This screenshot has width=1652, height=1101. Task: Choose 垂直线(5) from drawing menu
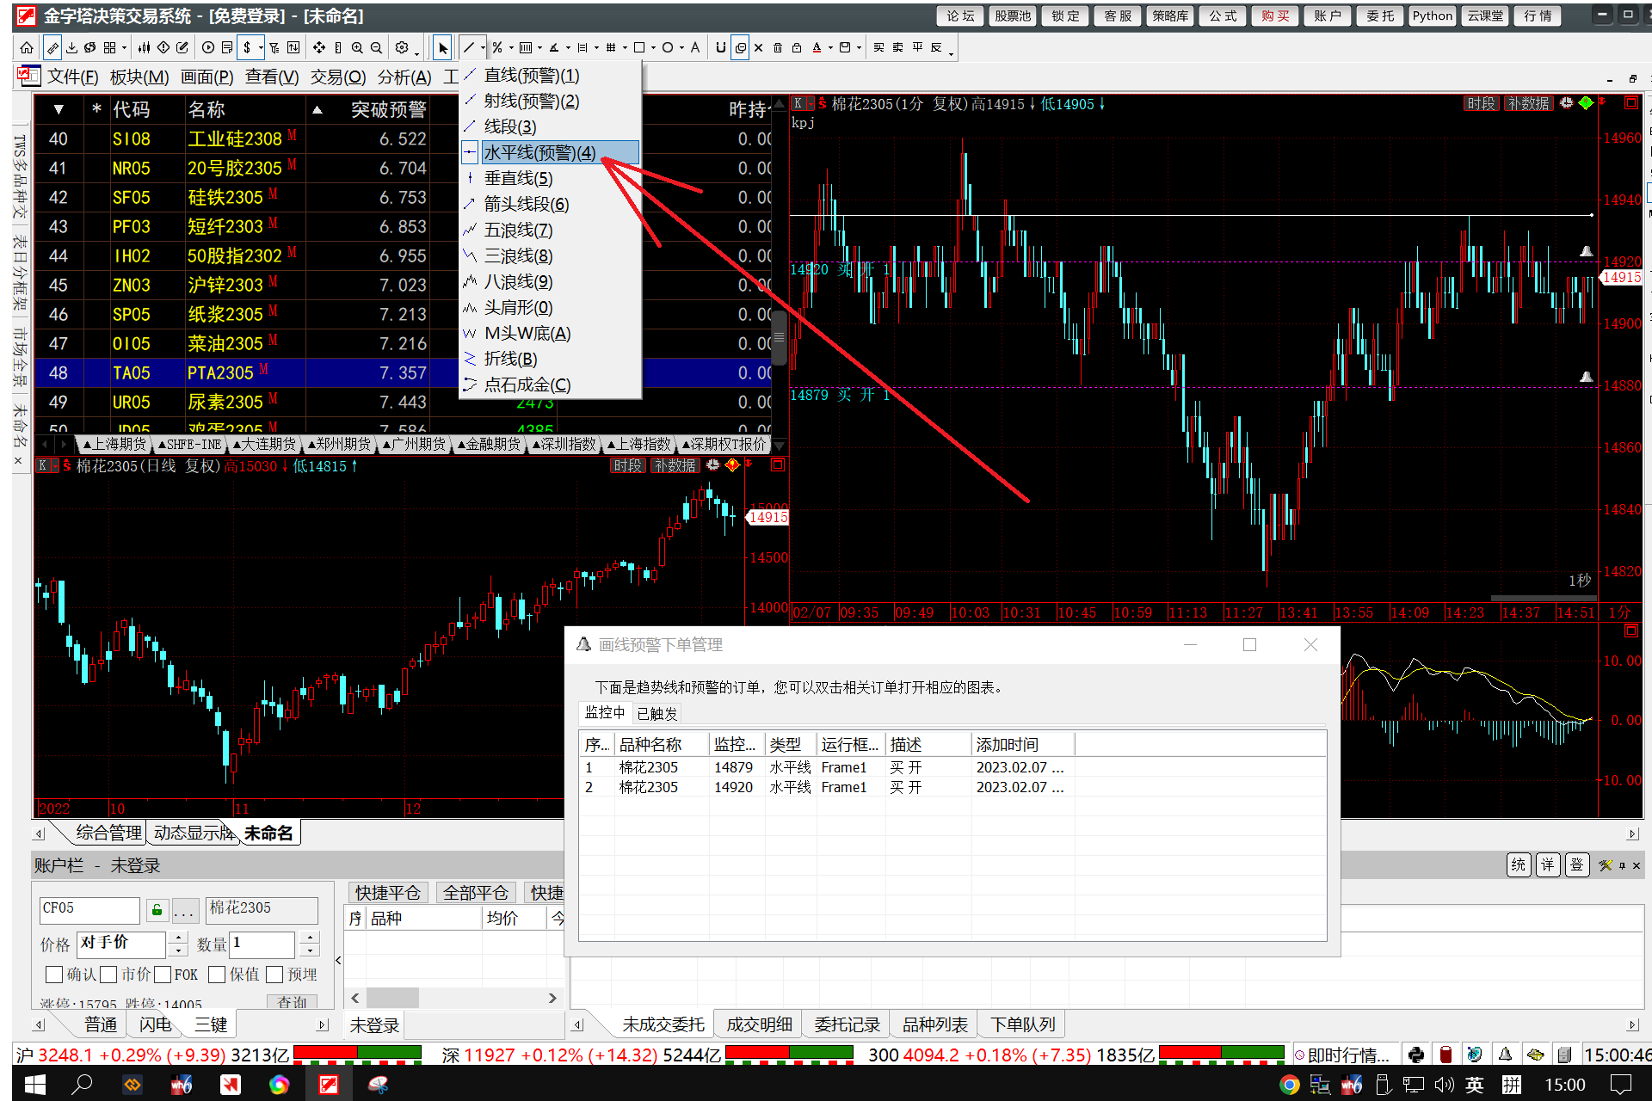click(x=518, y=178)
